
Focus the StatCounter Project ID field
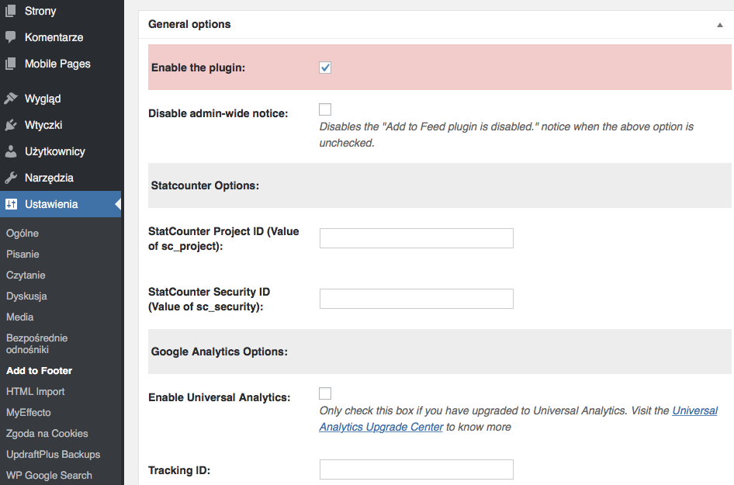[417, 238]
